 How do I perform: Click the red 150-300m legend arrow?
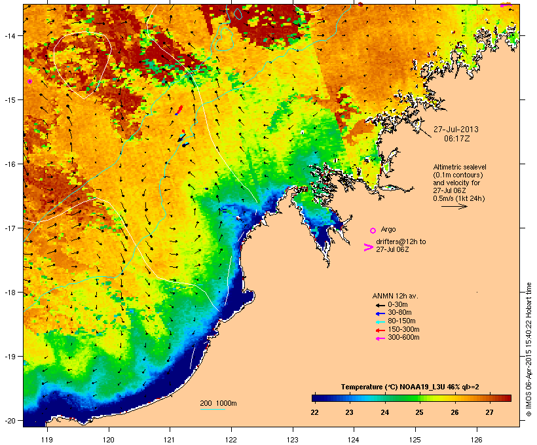point(380,330)
